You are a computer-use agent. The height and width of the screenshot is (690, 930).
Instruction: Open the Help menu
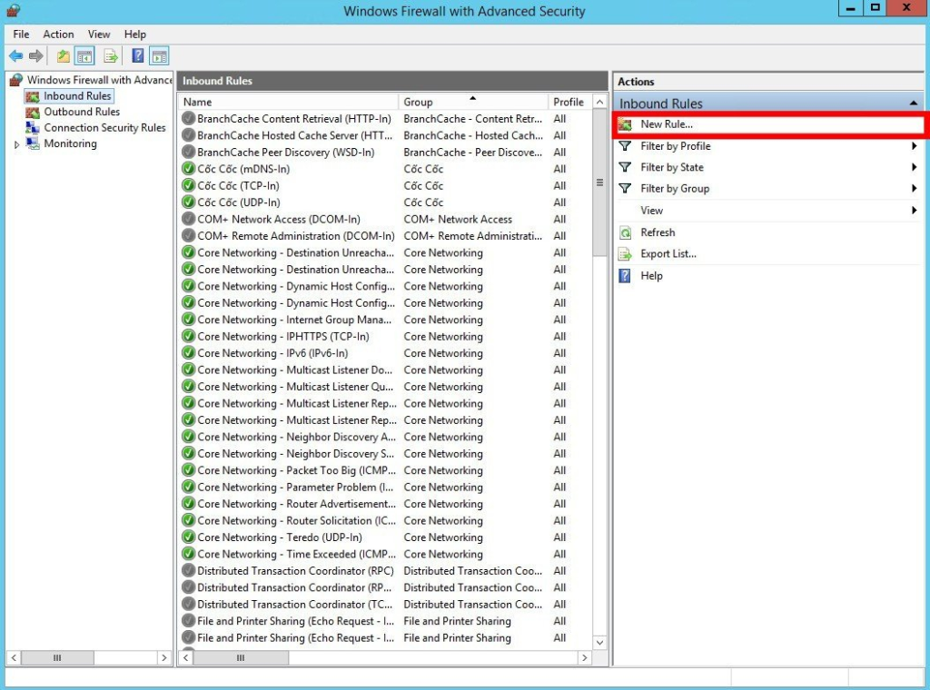[135, 34]
